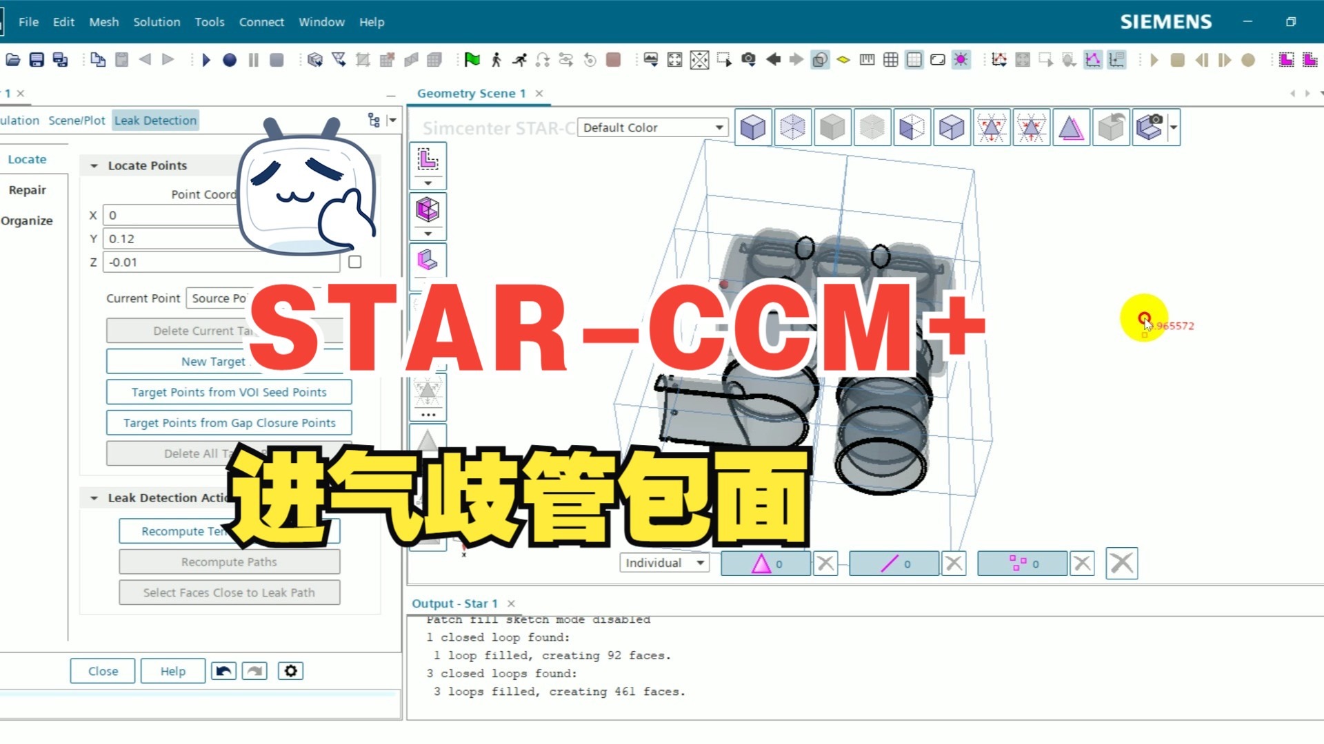Screen dimensions: 1324x744
Task: Toggle the magenta sun light icon
Action: (961, 60)
